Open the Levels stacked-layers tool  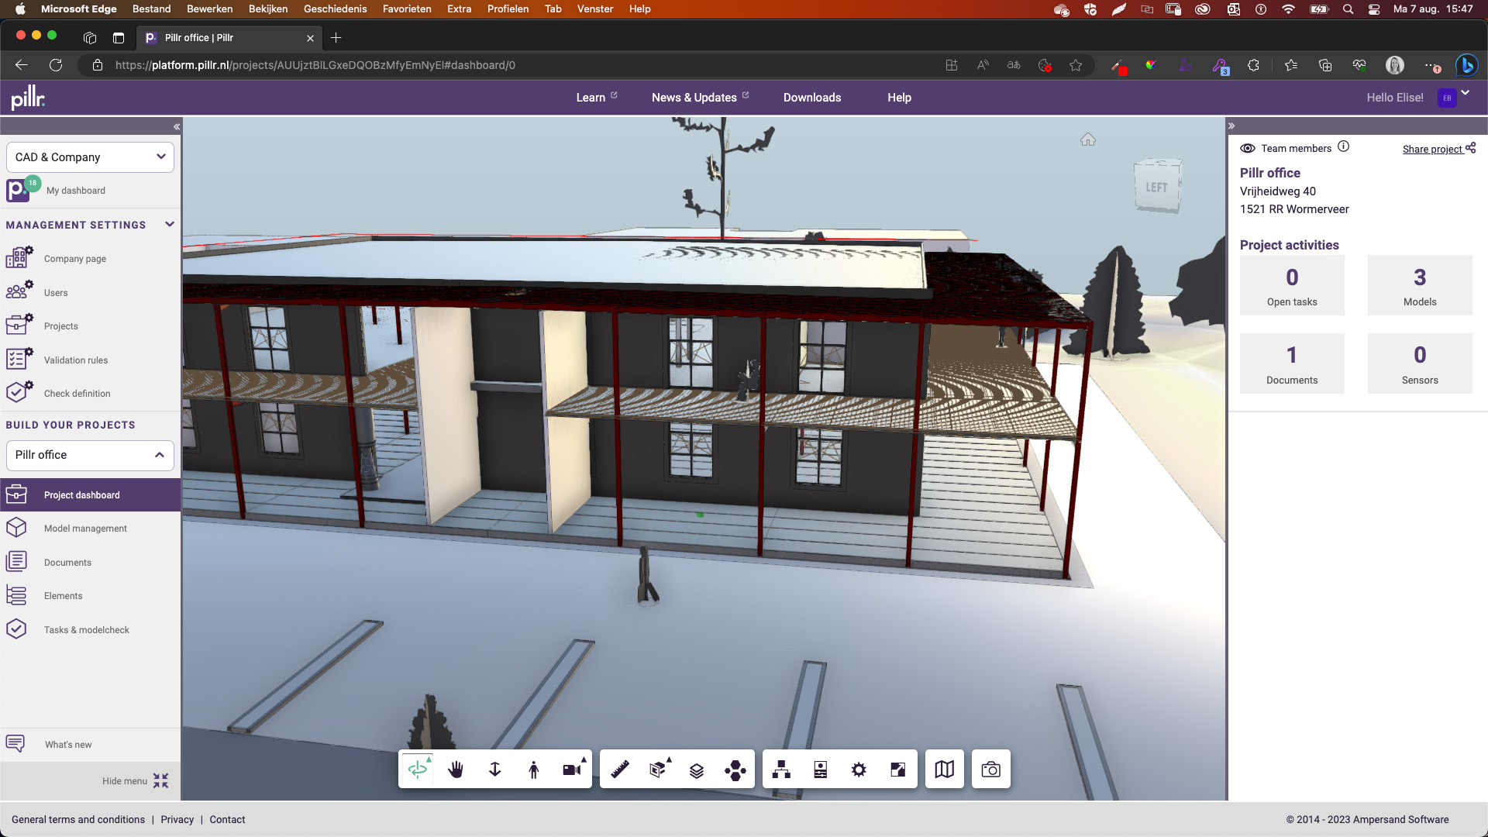coord(697,769)
